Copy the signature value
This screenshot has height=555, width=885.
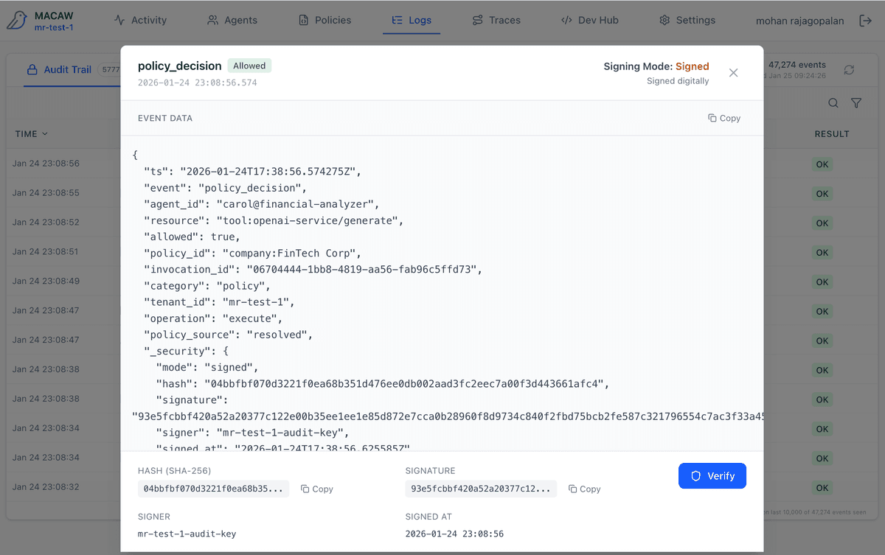coord(584,489)
